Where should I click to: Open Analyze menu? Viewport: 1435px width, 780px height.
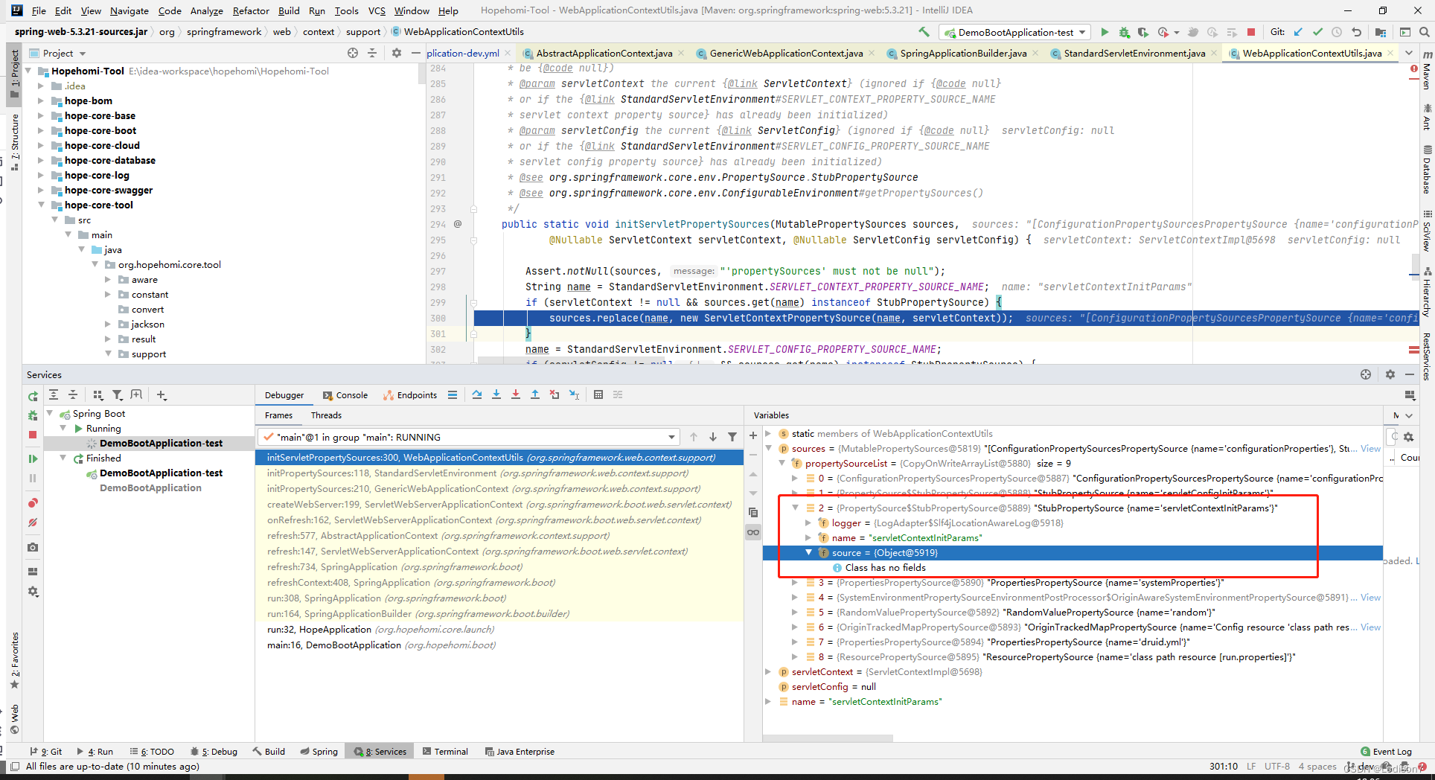click(x=206, y=10)
